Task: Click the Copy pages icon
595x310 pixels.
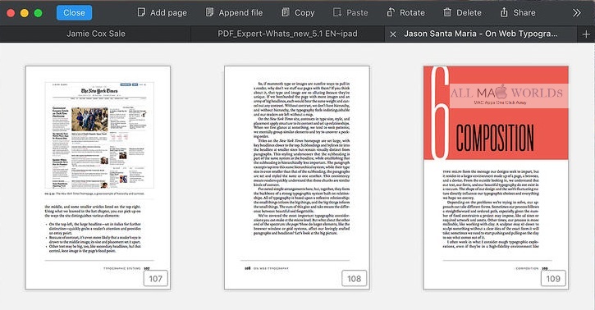Action: pos(286,12)
